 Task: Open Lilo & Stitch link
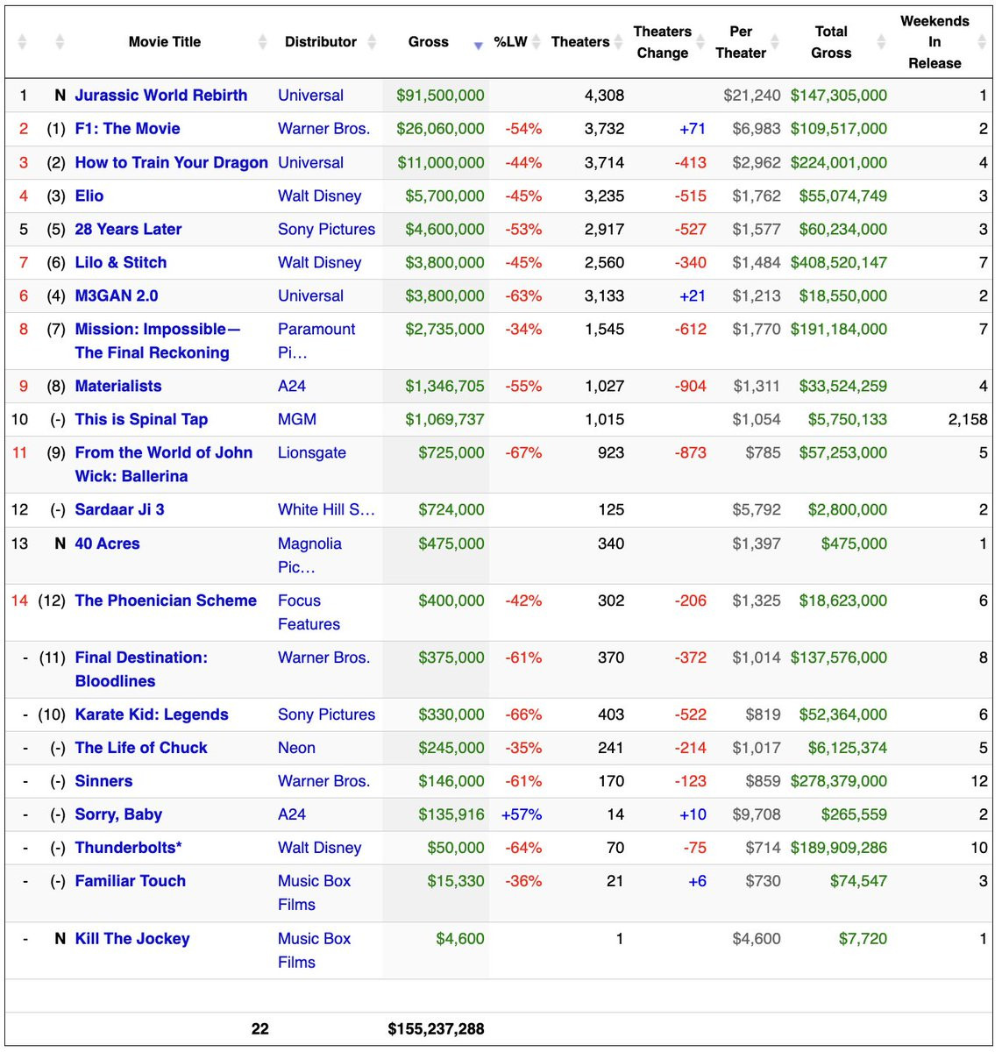pos(121,262)
